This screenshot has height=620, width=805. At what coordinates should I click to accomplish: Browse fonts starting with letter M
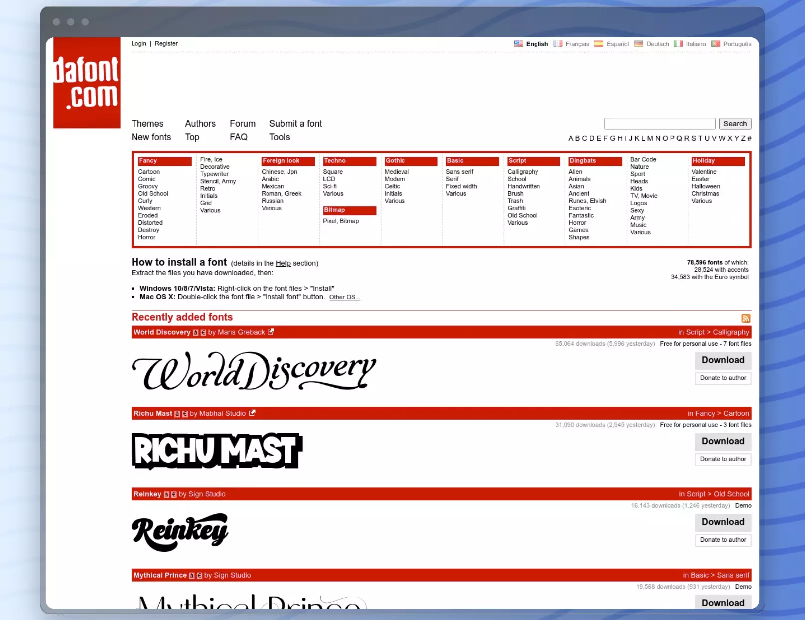(x=650, y=138)
